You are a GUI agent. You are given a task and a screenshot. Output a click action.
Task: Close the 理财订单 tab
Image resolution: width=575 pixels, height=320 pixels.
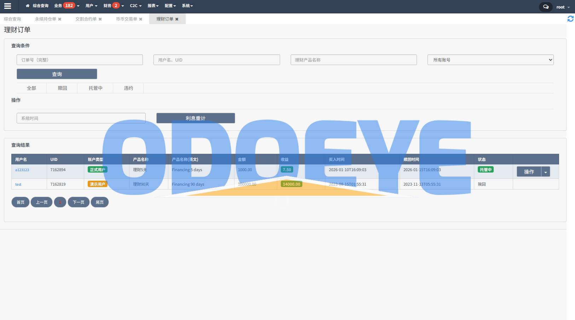pyautogui.click(x=177, y=19)
